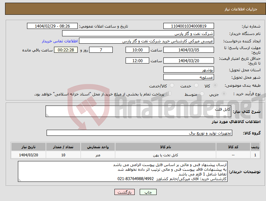The width and height of the screenshot is (266, 201).
Task: Click the remaining time field 00:22:28
Action: pyautogui.click(x=66, y=50)
